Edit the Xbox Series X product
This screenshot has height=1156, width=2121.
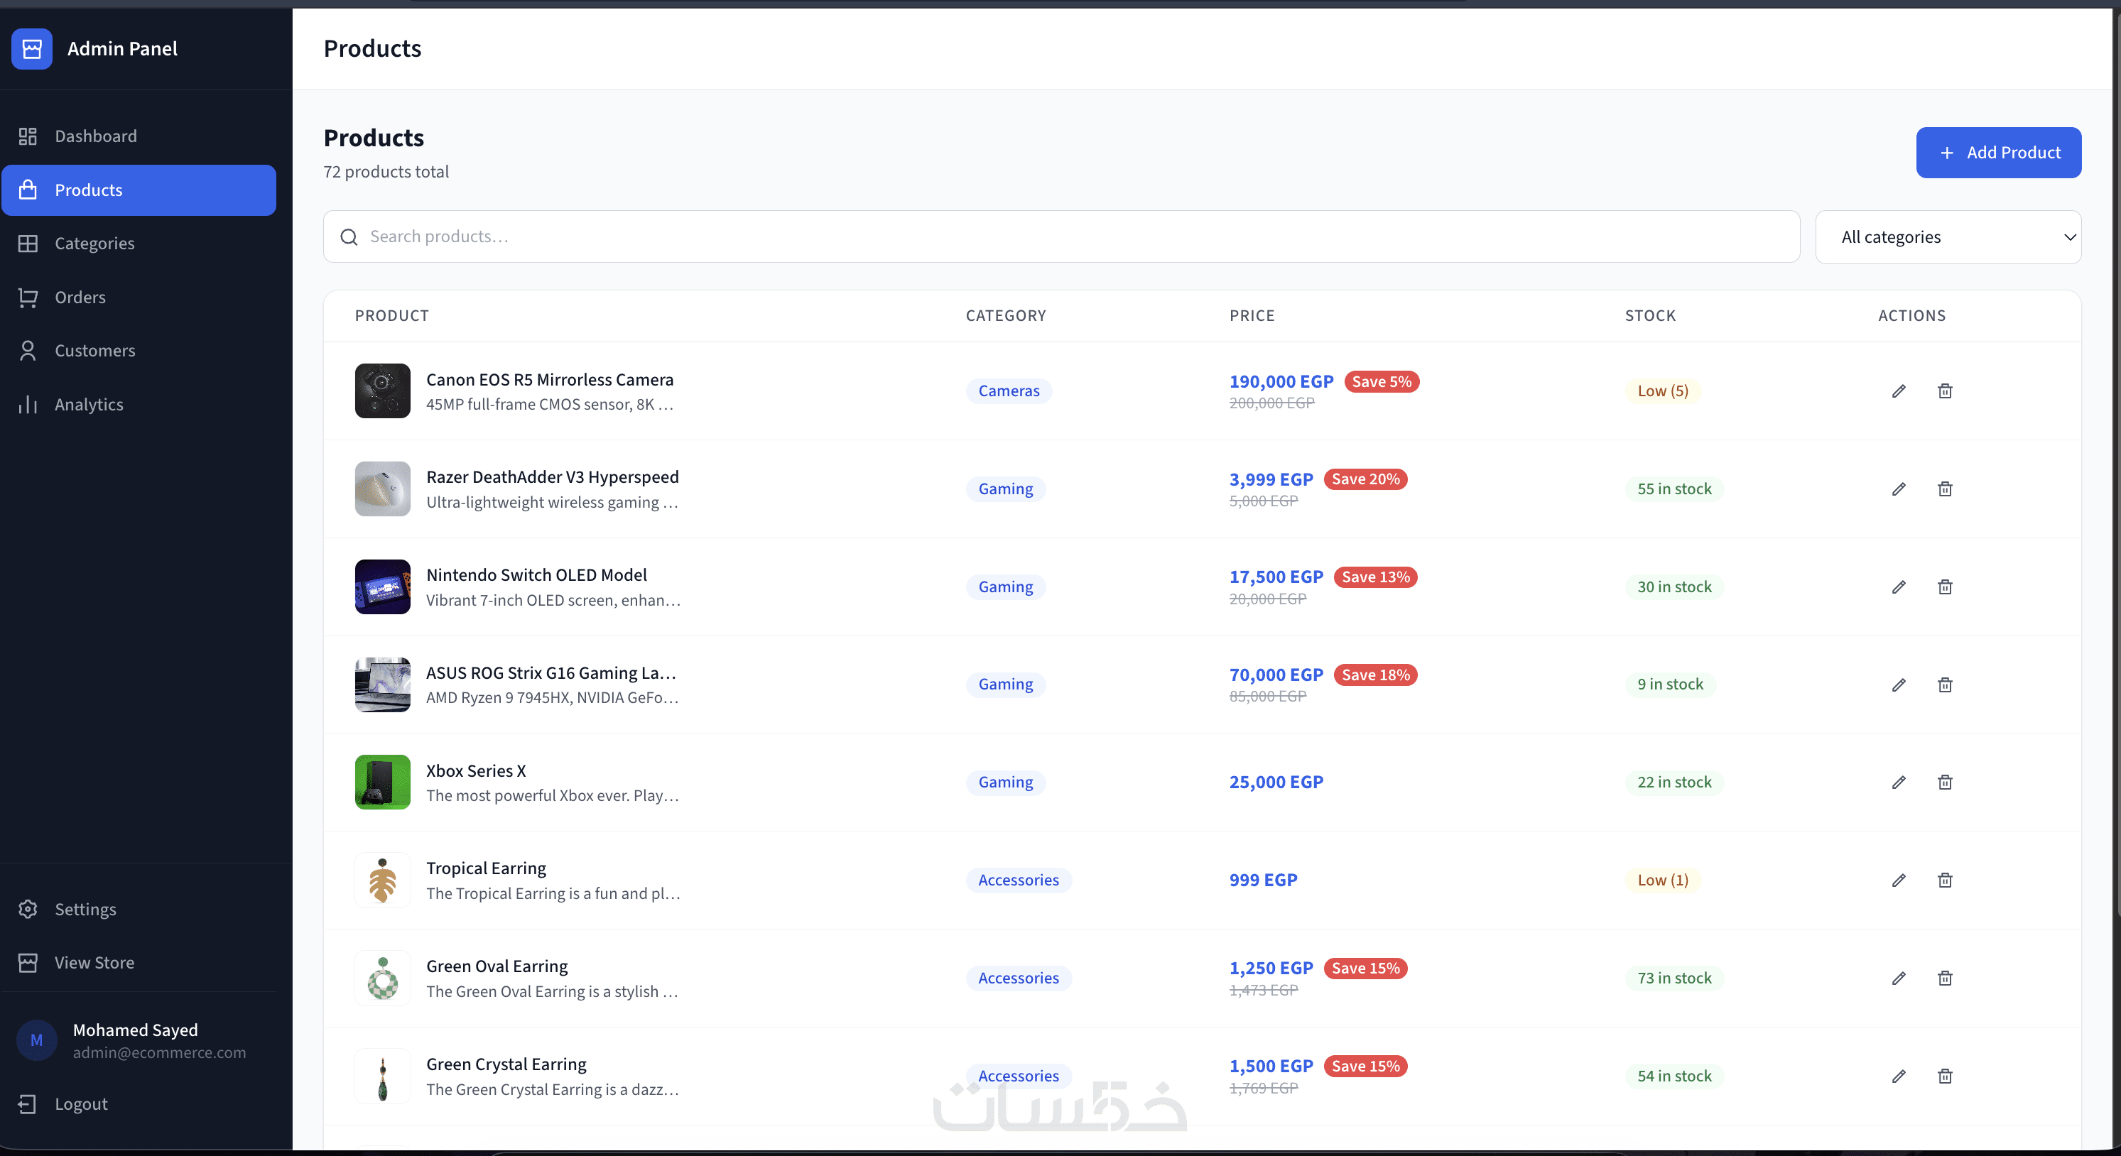(x=1899, y=783)
